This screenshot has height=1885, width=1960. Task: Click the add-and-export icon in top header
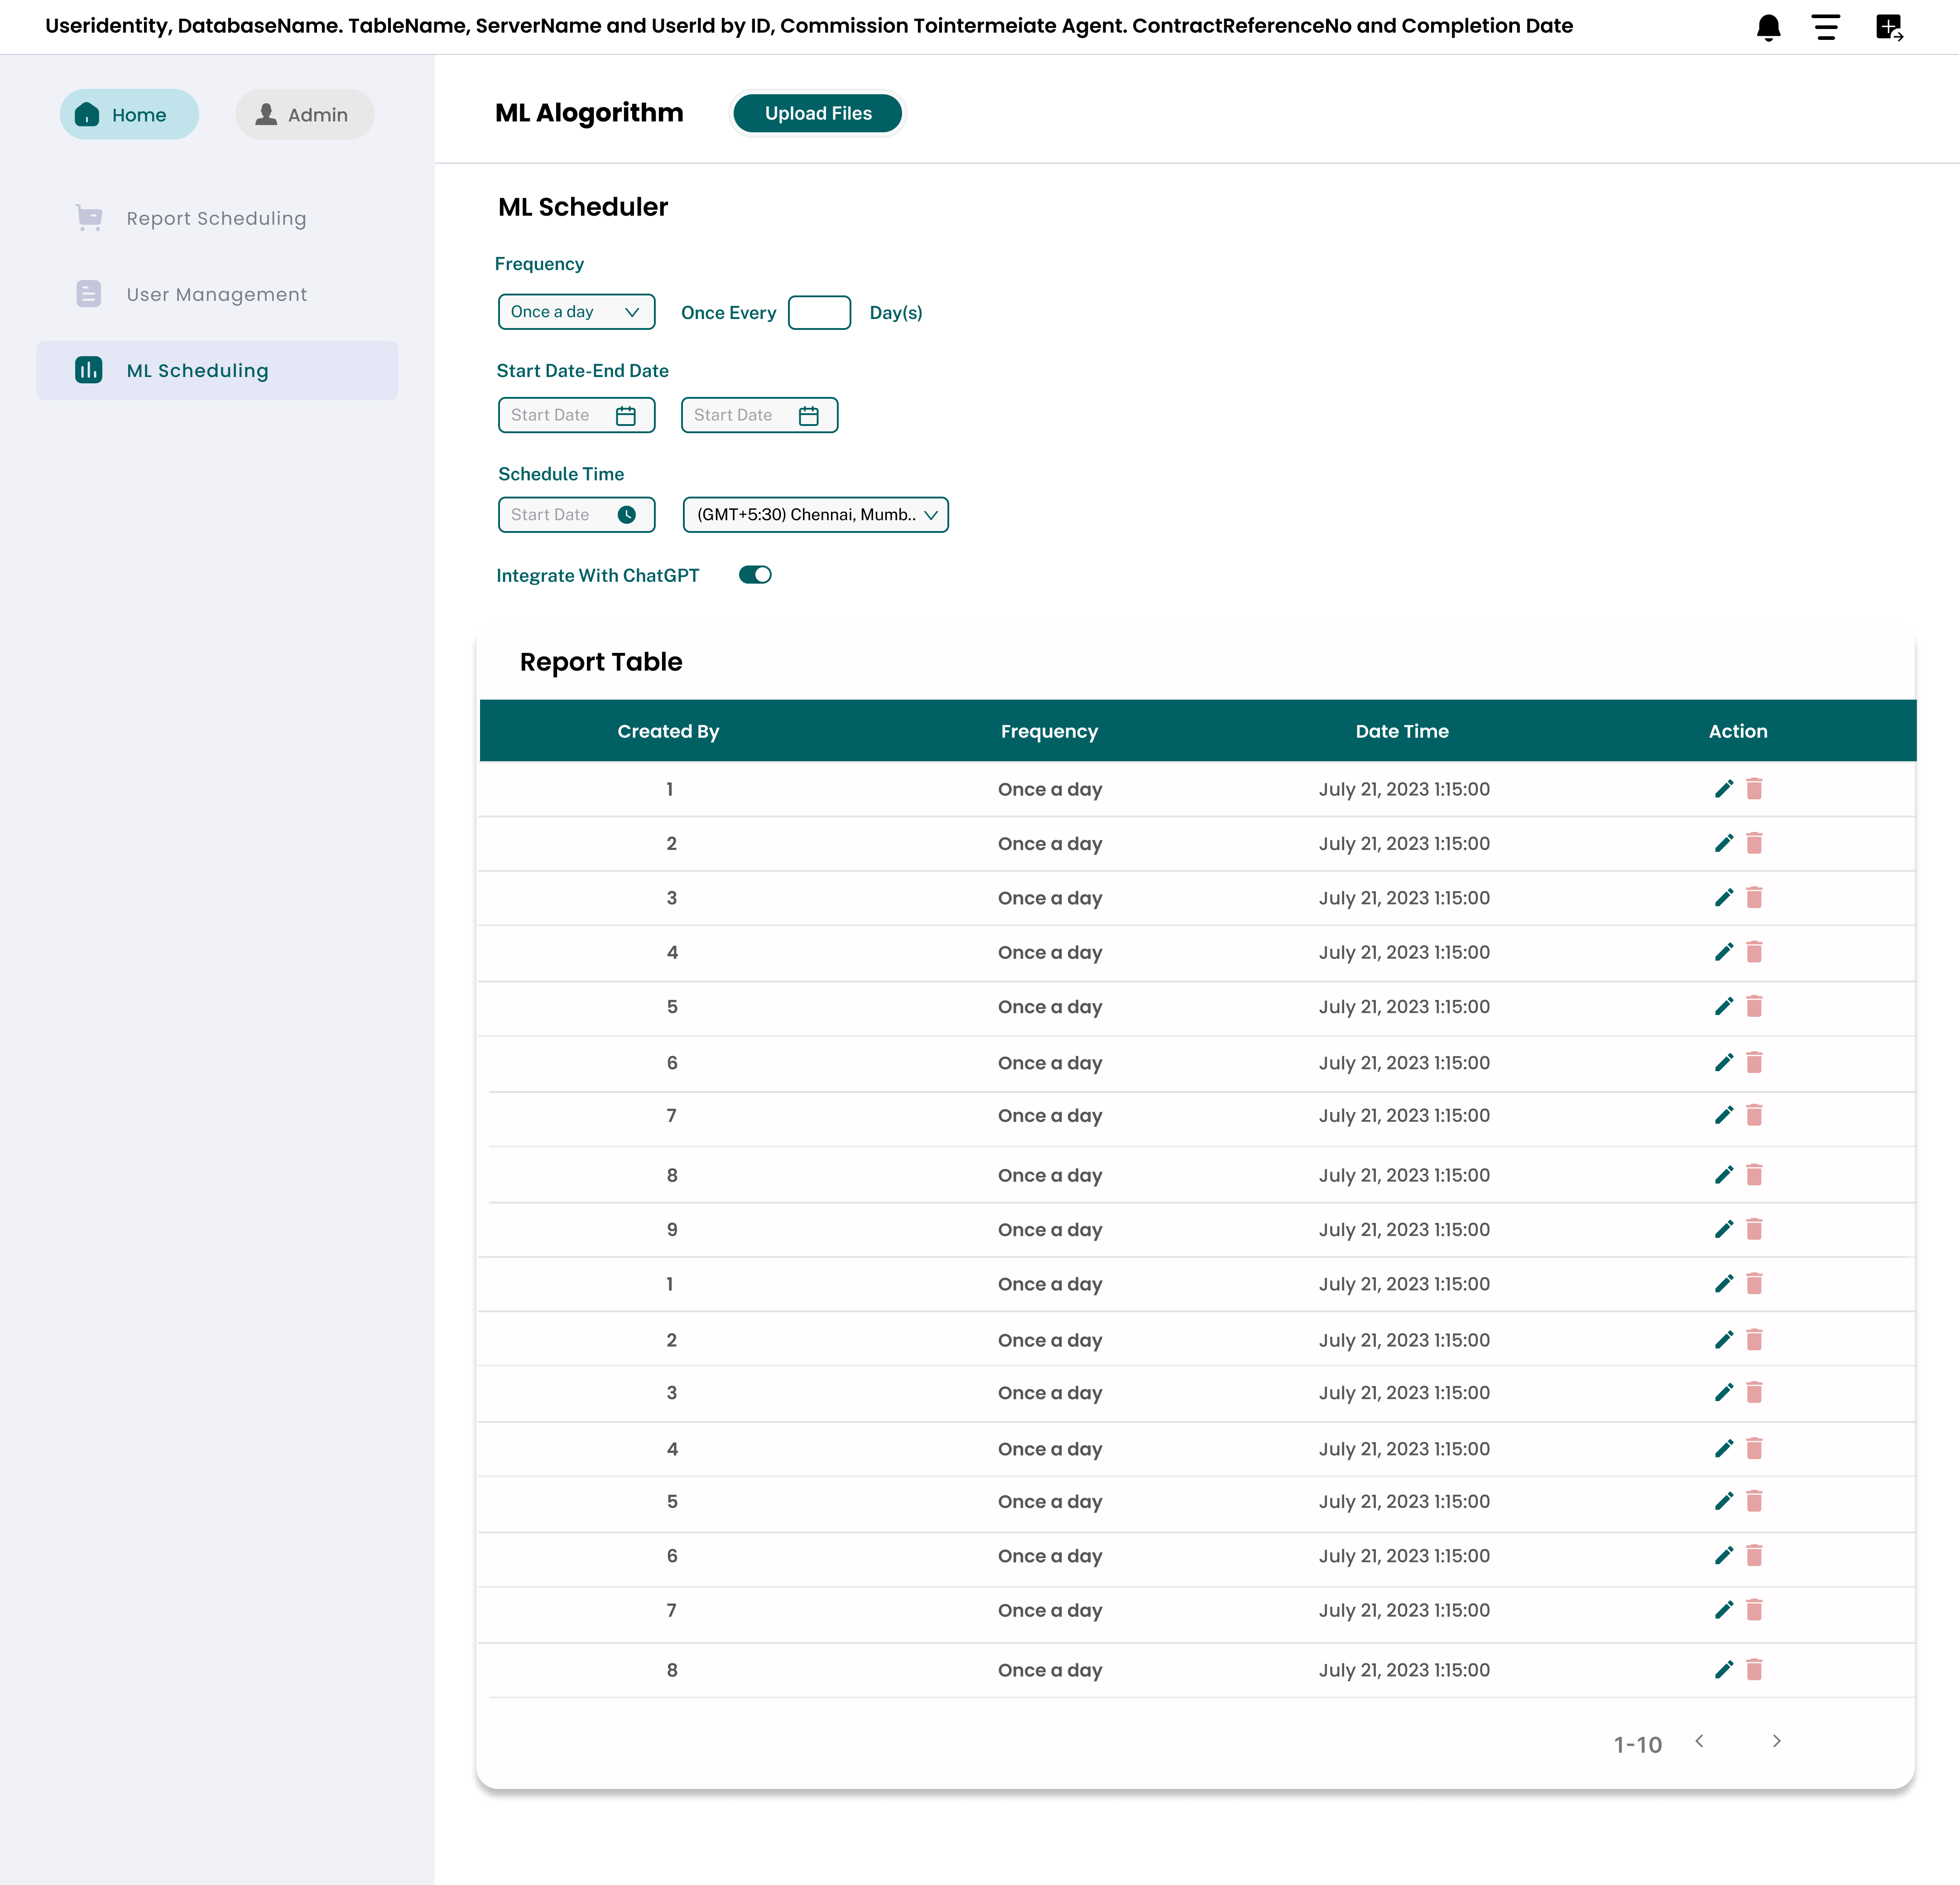[1889, 27]
